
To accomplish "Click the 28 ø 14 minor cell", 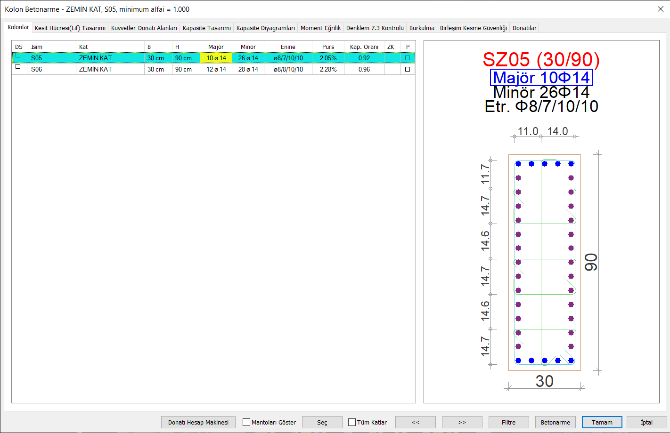I will (x=248, y=69).
